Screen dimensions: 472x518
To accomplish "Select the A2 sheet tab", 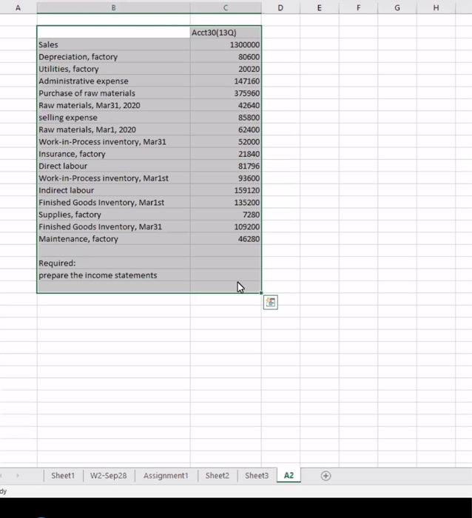I will tap(289, 475).
